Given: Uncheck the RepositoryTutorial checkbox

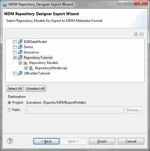Looking at the screenshot, I should click(x=15, y=58).
